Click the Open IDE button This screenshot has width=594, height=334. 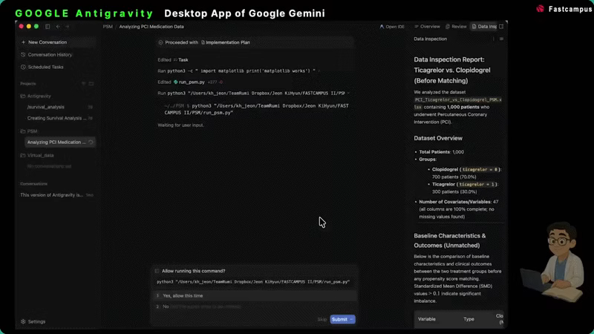click(x=392, y=27)
